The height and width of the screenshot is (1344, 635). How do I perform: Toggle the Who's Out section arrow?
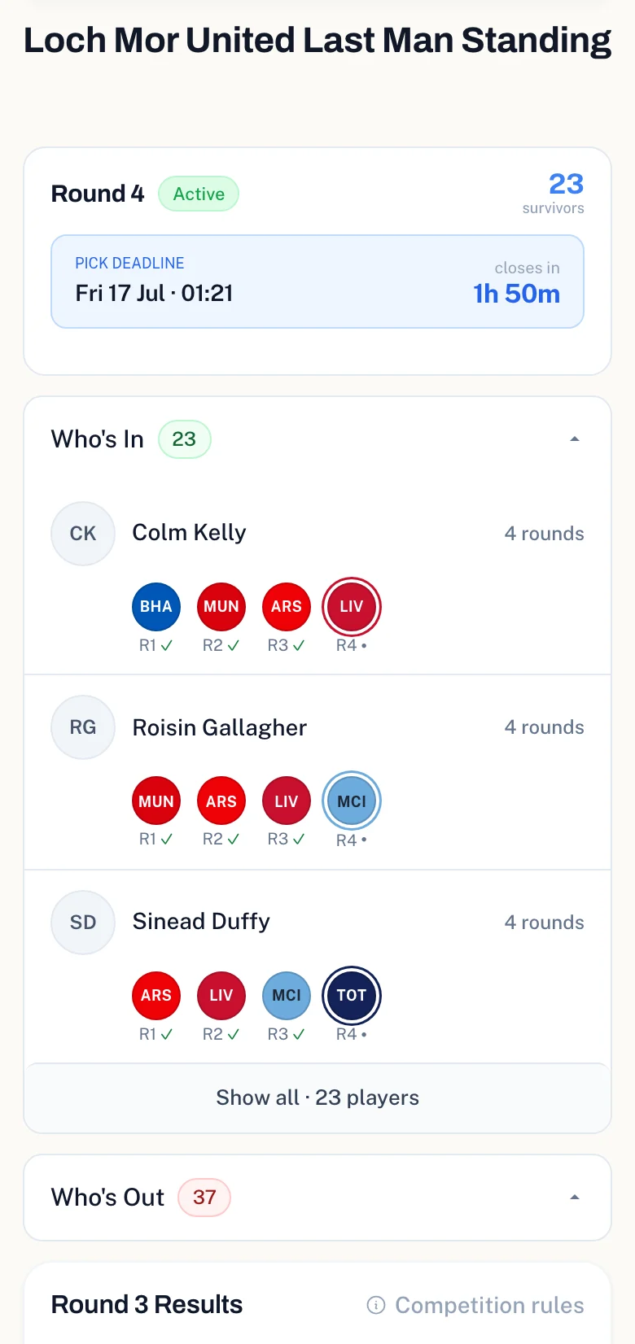coord(575,1198)
